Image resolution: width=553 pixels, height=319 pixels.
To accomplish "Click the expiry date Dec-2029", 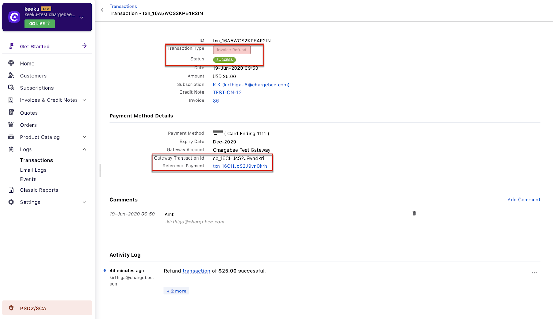I will pos(224,142).
